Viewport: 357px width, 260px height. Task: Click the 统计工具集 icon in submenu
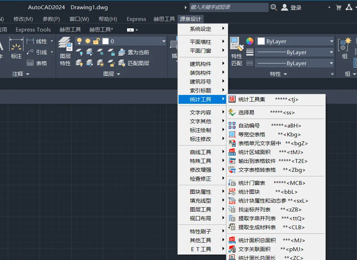tap(232, 99)
